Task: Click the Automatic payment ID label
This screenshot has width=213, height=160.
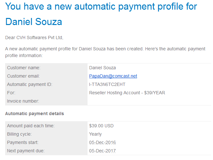Action: (x=30, y=84)
